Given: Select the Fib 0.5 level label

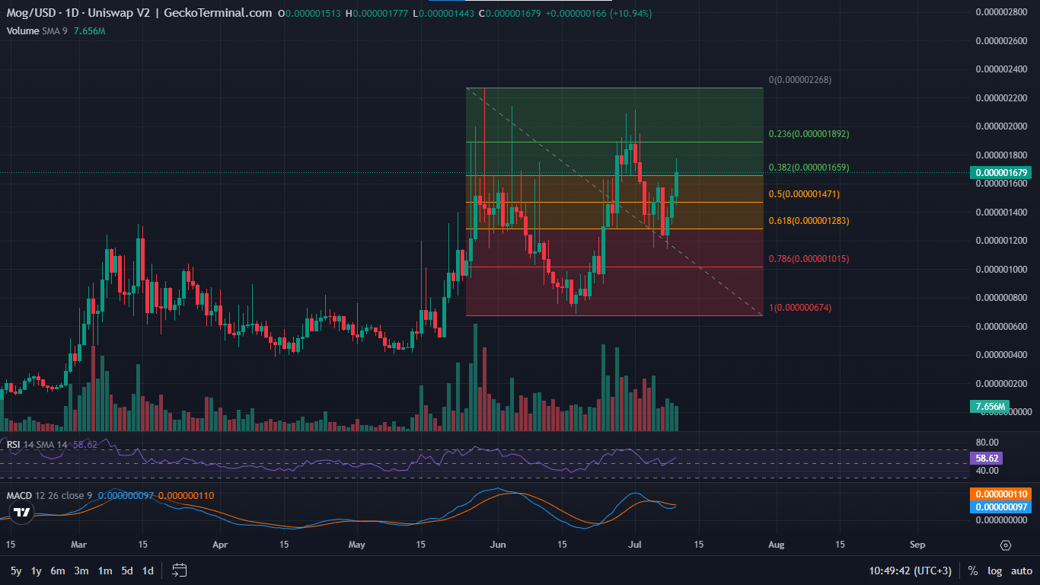Looking at the screenshot, I should tap(804, 194).
